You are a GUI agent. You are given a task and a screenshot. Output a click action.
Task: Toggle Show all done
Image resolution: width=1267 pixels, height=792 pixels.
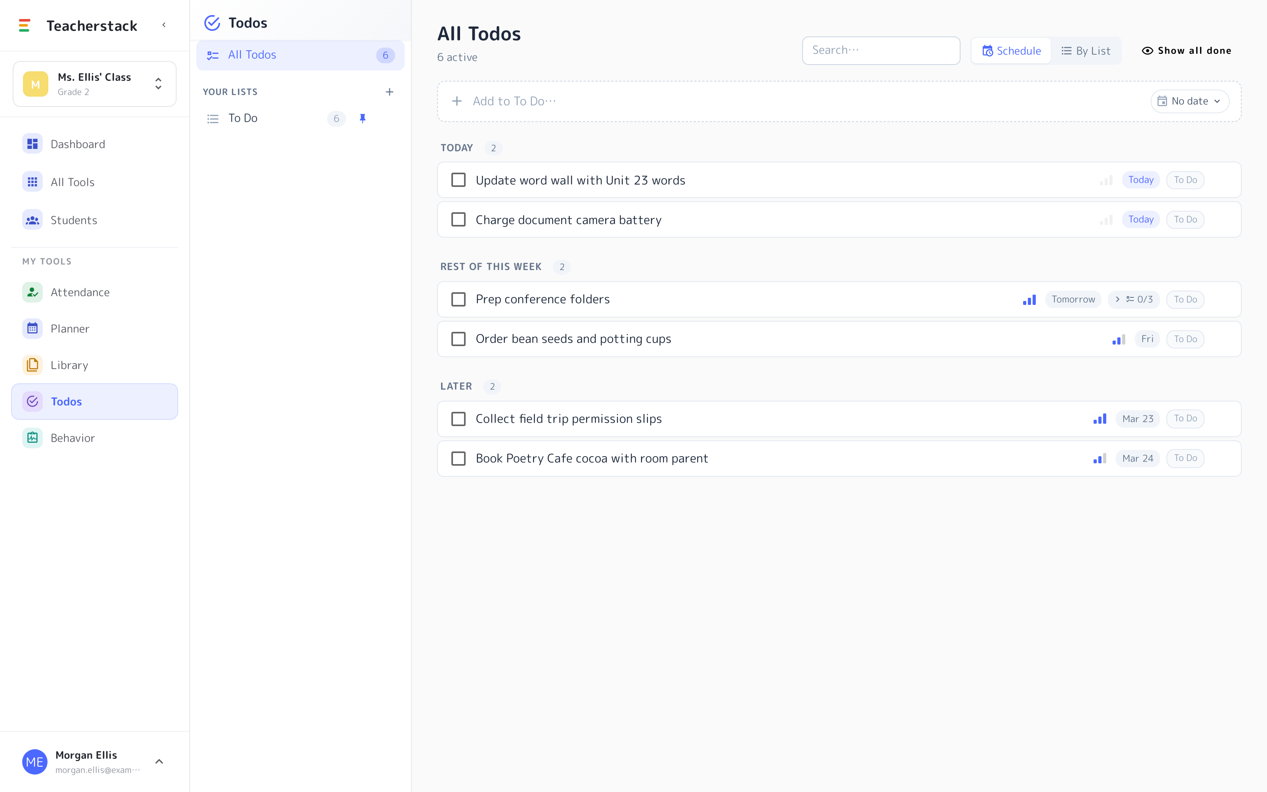point(1186,51)
